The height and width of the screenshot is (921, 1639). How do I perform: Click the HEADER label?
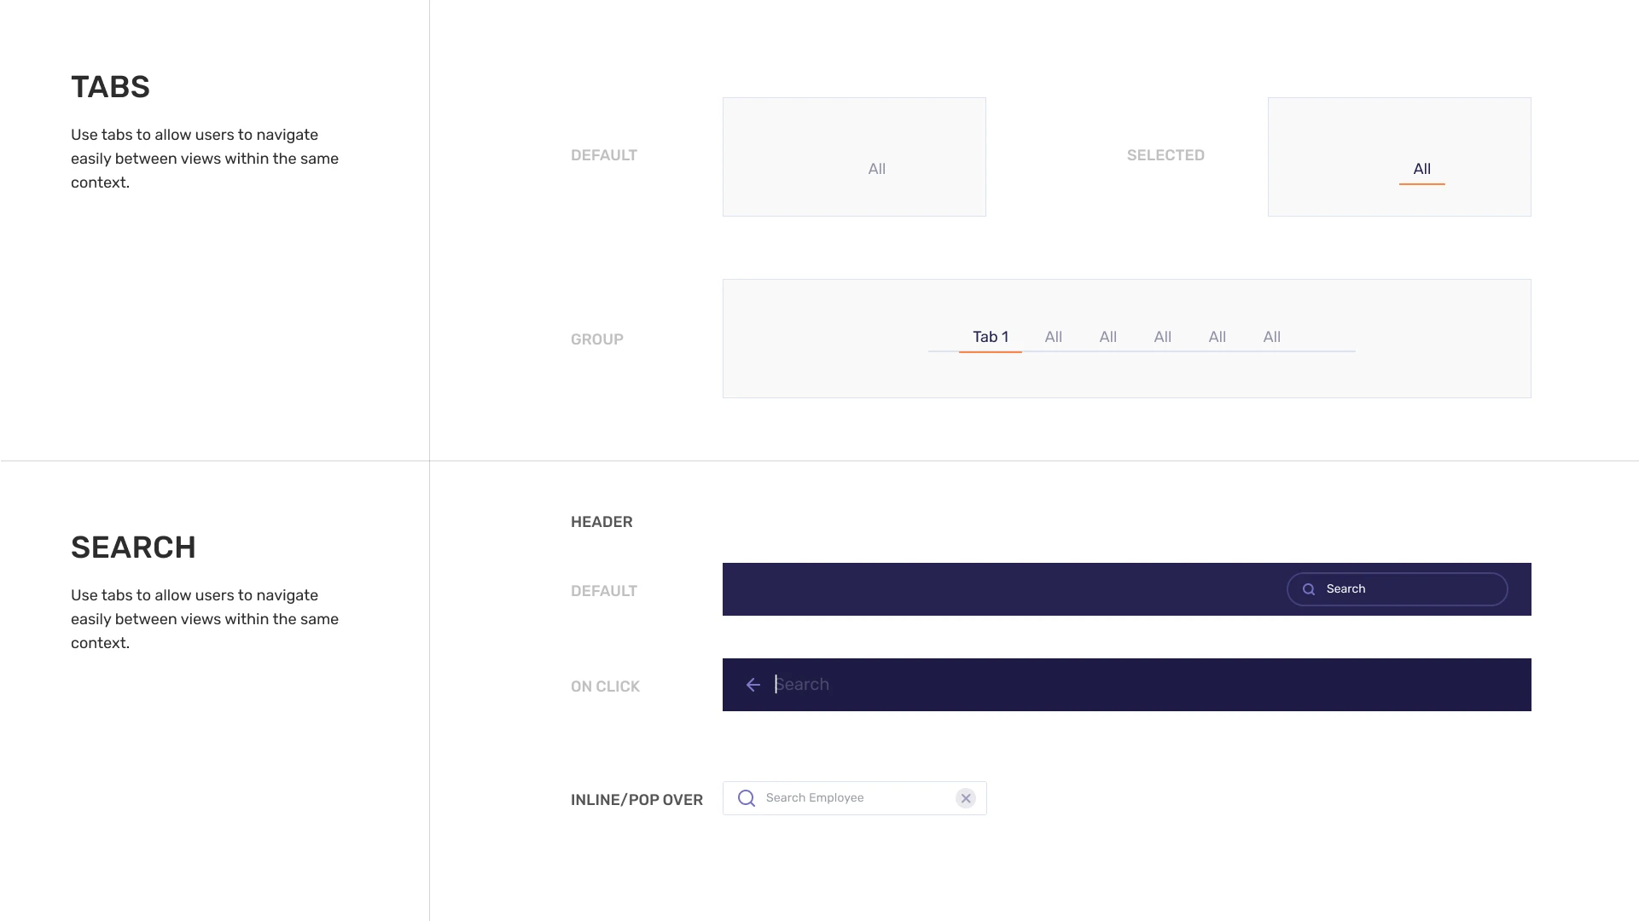click(602, 522)
